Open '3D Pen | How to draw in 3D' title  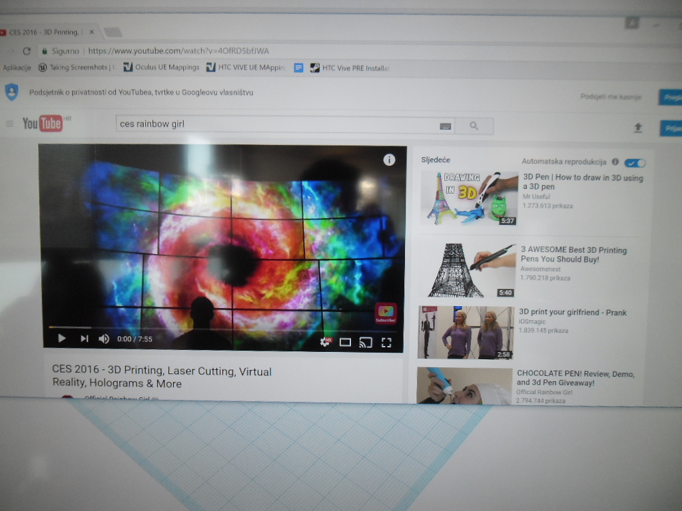click(x=583, y=182)
